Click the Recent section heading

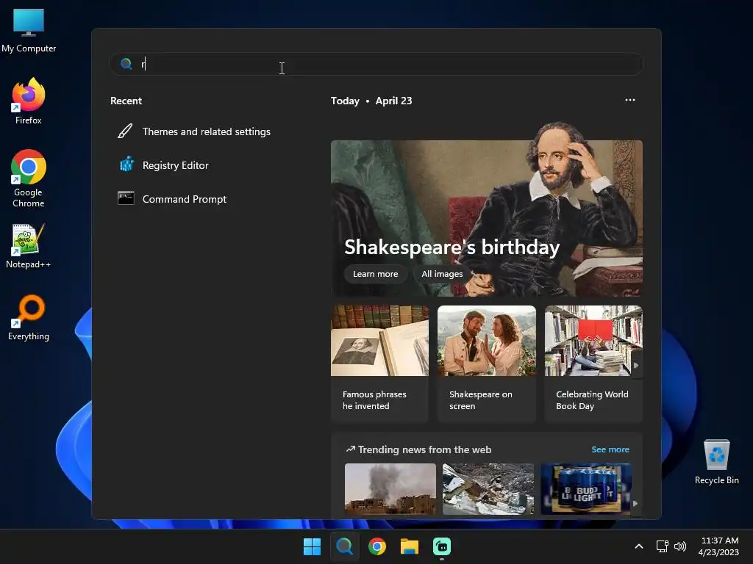point(126,101)
